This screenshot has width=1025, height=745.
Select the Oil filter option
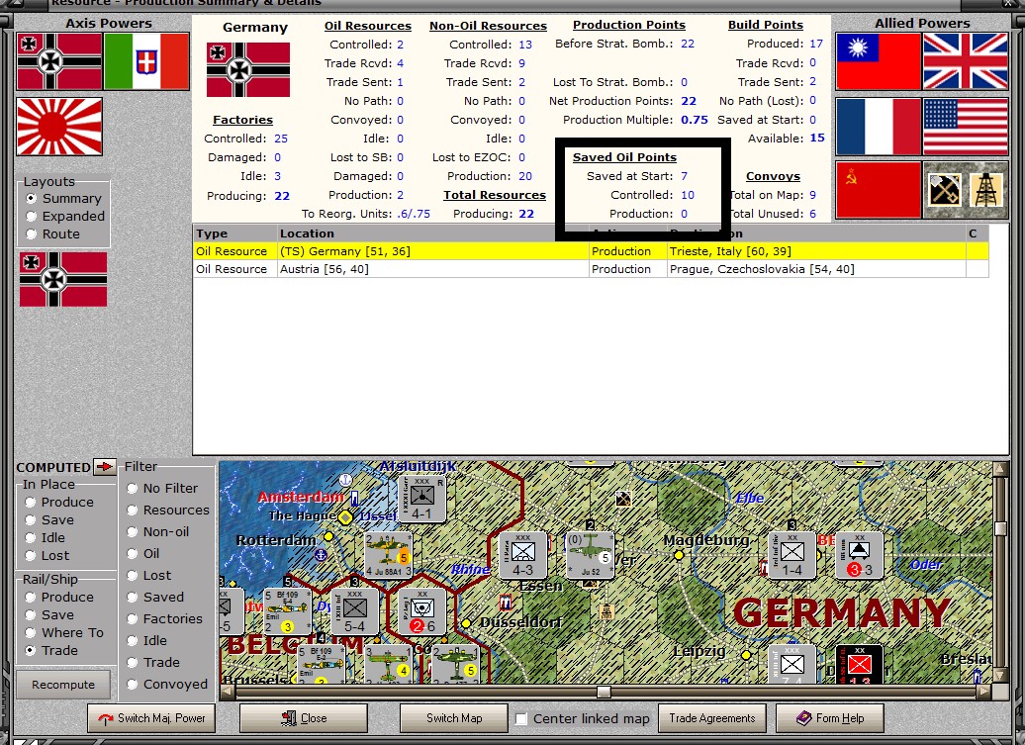click(x=132, y=553)
